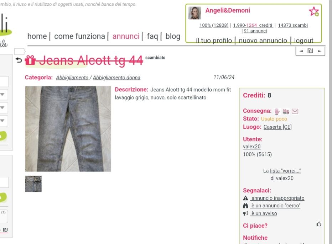Screen dimensions: 332x244
Task: Select the small jeans thumbnail image
Action: click(33, 184)
